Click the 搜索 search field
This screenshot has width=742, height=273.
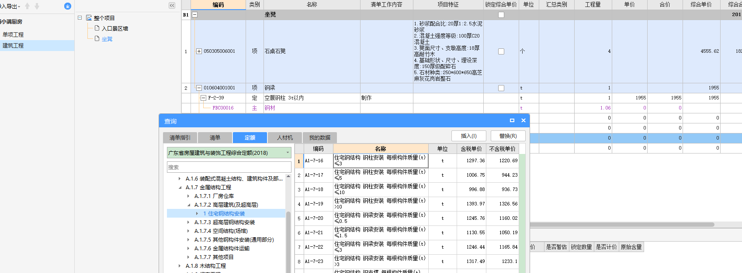point(229,167)
